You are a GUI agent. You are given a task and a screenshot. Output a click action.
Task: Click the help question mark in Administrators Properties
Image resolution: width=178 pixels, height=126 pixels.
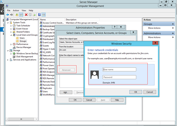115,27
